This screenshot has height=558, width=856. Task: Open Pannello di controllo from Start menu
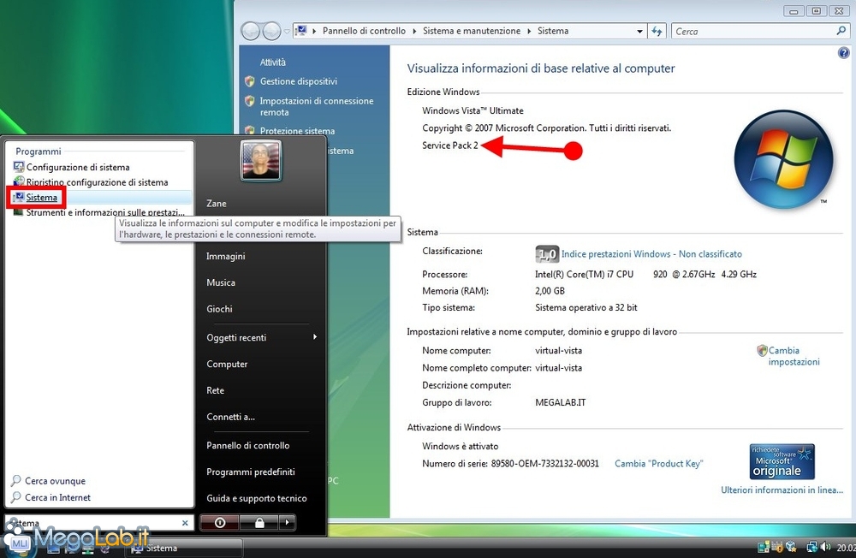[x=248, y=446]
